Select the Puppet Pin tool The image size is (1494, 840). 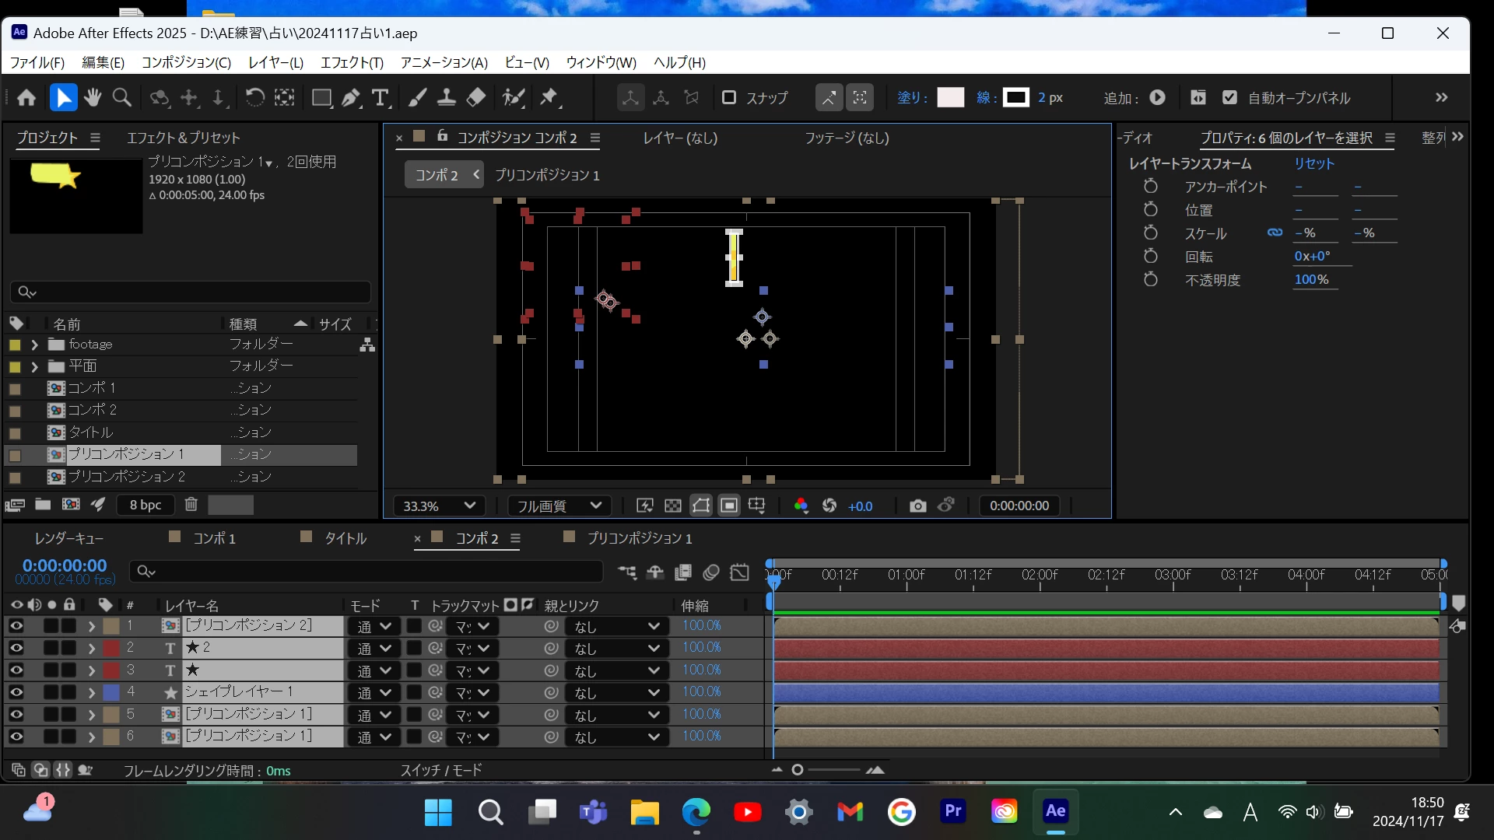549,98
